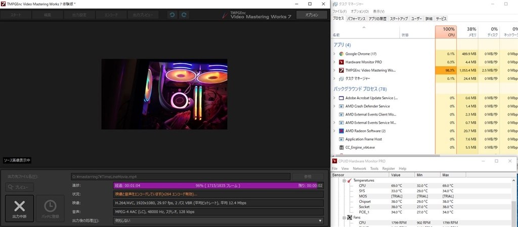Click Hardware Monitor PRO icon in Task Manager

coord(341,62)
